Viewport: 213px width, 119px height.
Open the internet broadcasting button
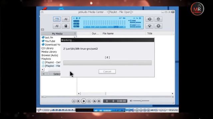pyautogui.click(x=149, y=26)
